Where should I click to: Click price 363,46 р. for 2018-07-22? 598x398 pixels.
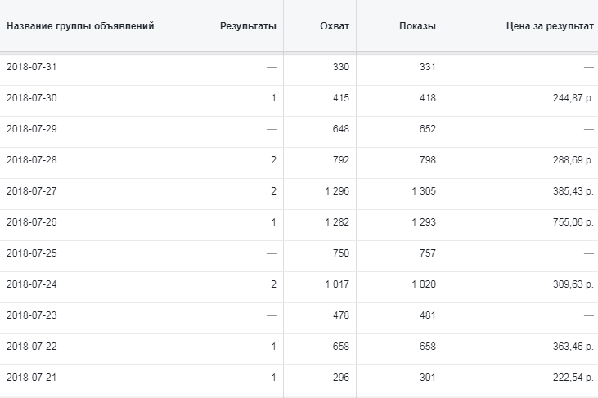tap(573, 347)
